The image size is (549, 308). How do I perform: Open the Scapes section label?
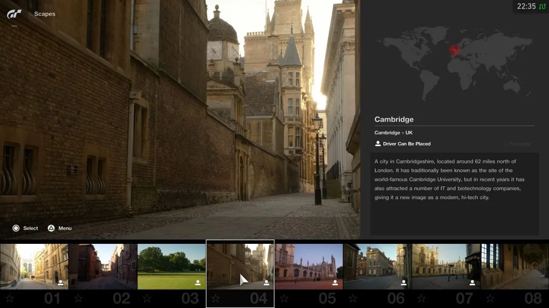tap(45, 14)
